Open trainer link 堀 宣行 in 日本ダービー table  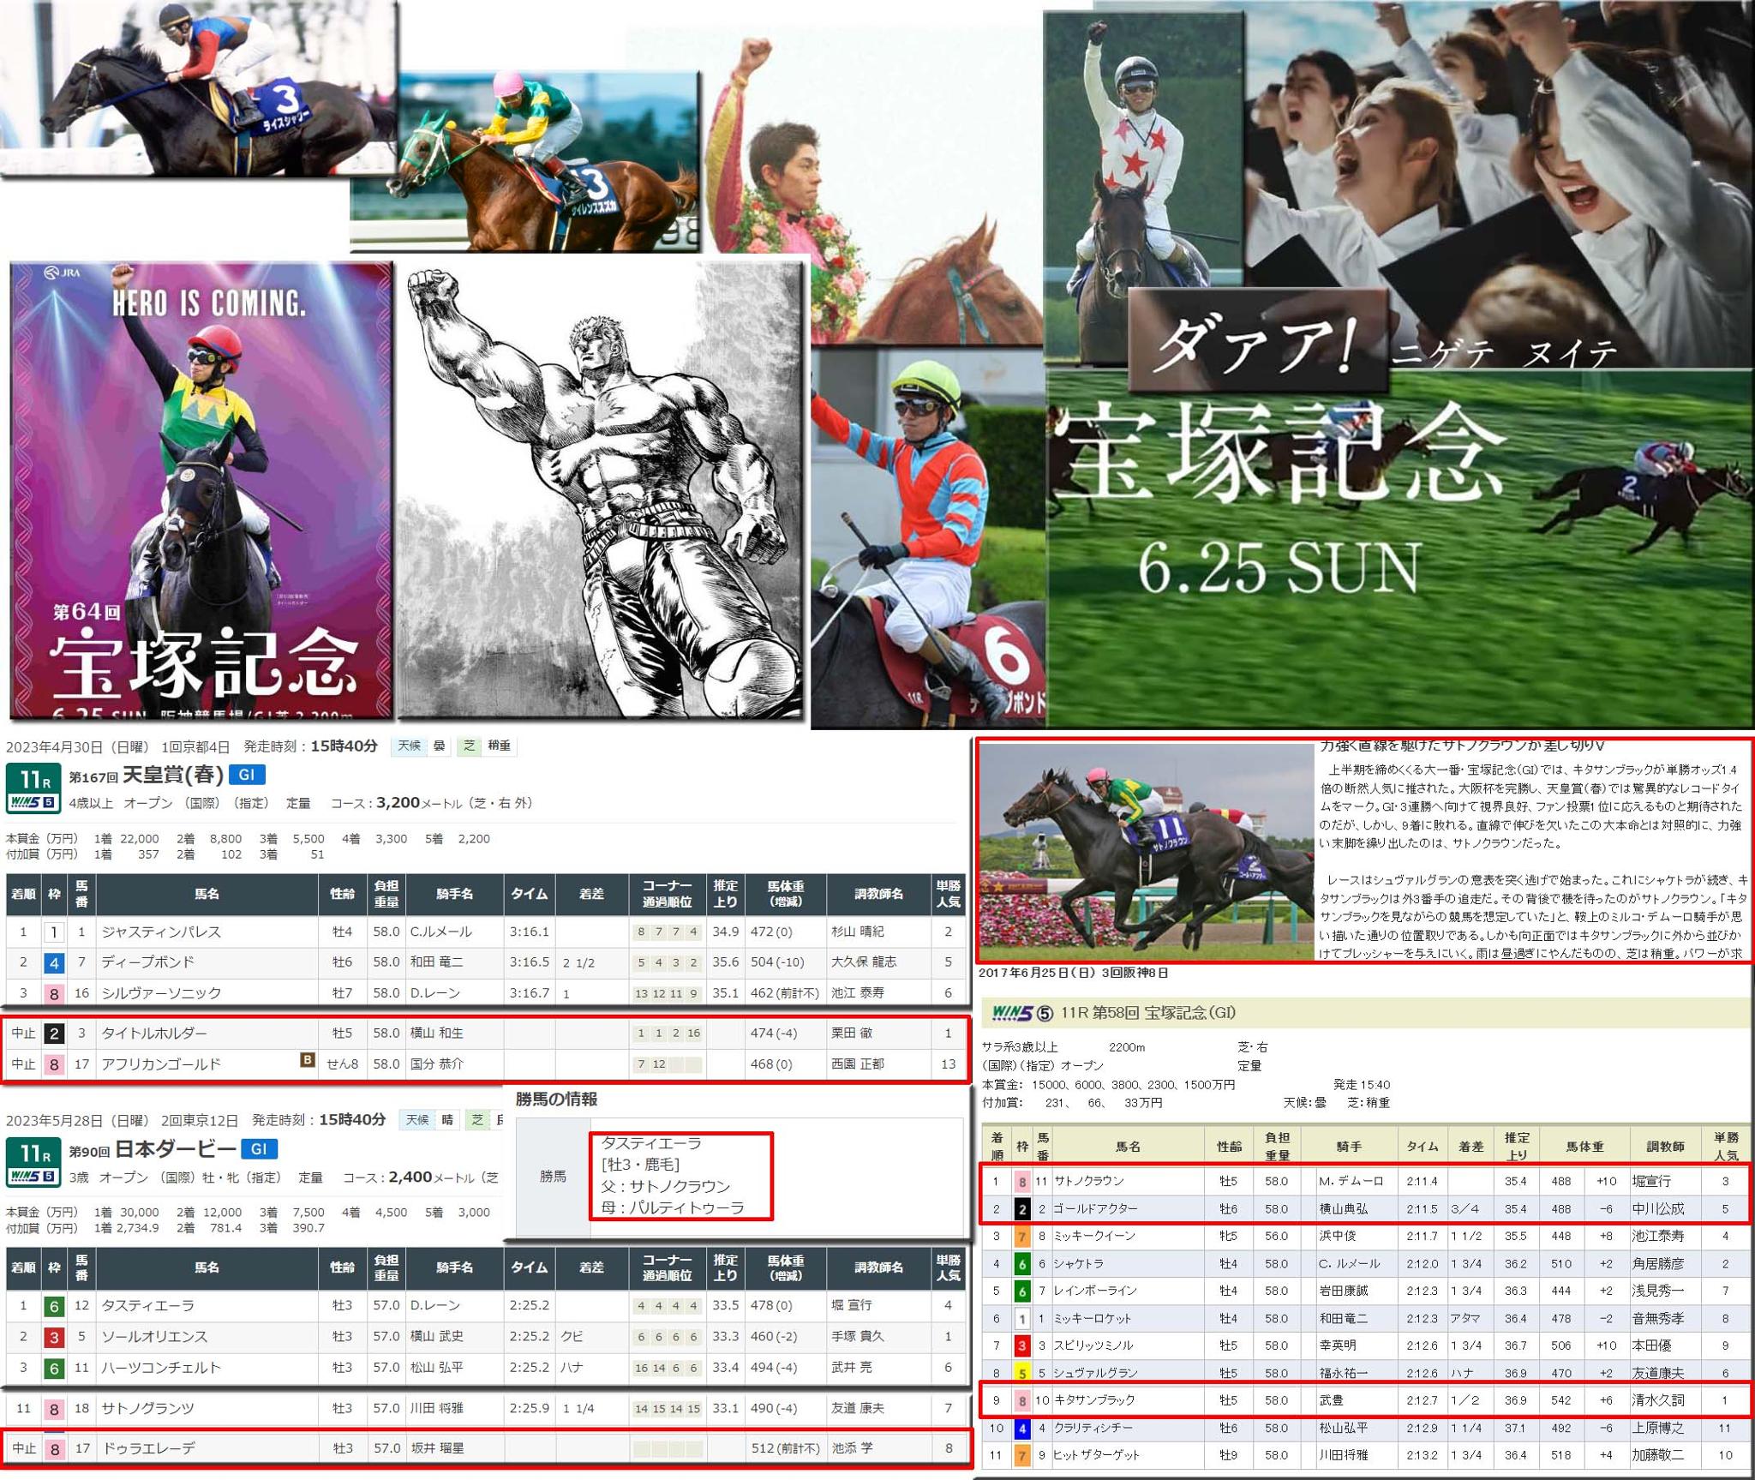(851, 1305)
